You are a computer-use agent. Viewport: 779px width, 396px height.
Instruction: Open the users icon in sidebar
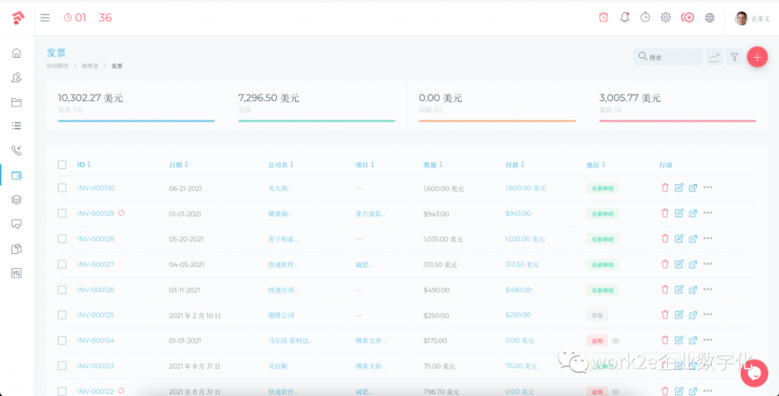pyautogui.click(x=17, y=78)
